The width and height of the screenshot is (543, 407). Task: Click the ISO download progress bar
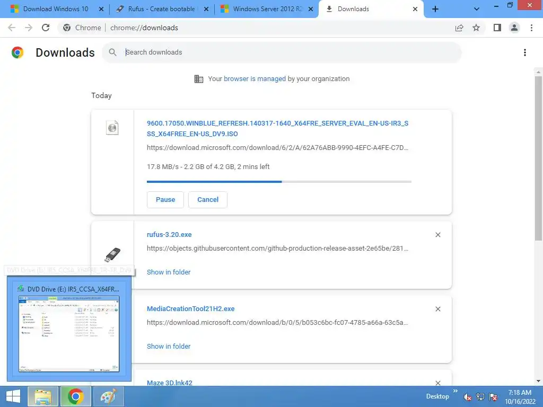click(x=279, y=181)
